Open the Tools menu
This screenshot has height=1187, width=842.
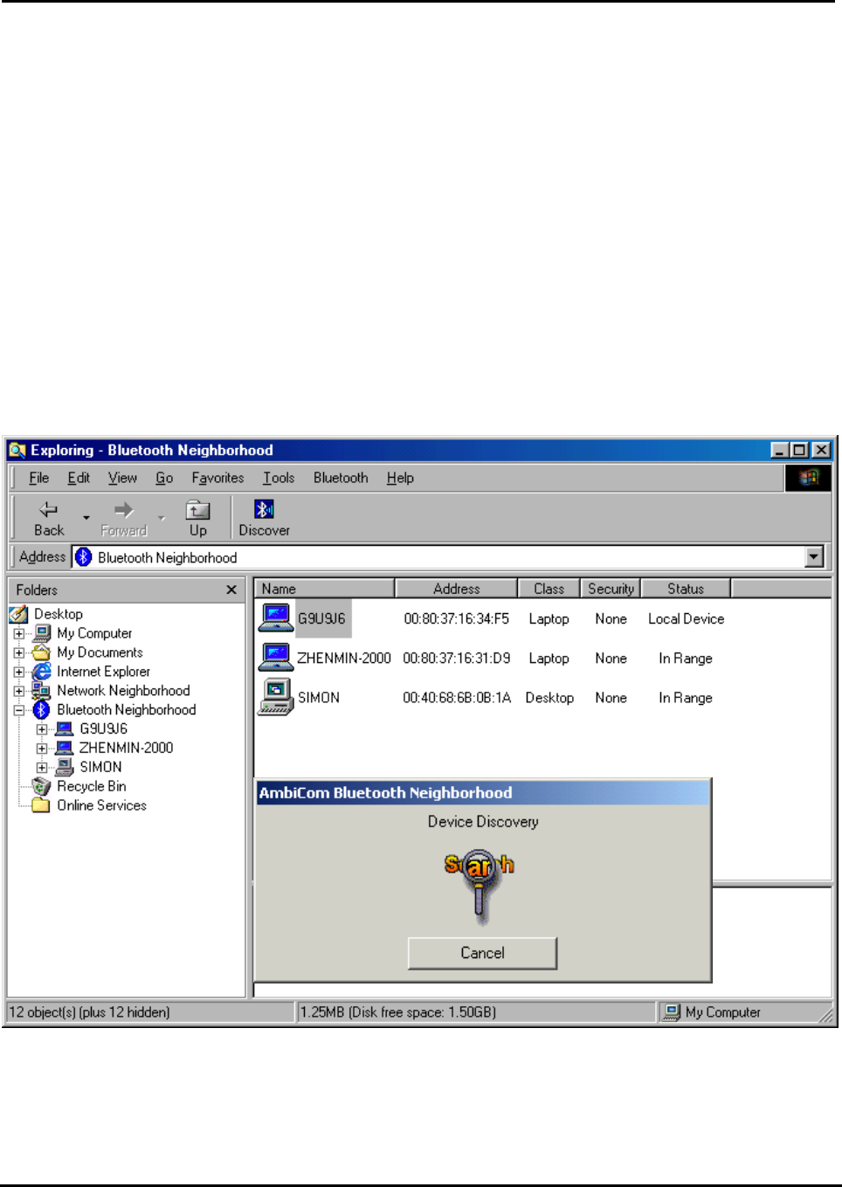click(x=279, y=478)
